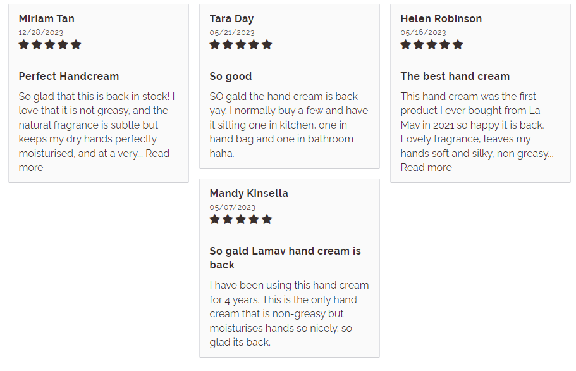Expand Miriam Tan's review with Read more
The width and height of the screenshot is (576, 371).
click(94, 160)
